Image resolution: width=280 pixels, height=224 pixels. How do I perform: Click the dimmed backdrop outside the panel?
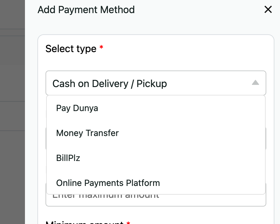point(12,156)
